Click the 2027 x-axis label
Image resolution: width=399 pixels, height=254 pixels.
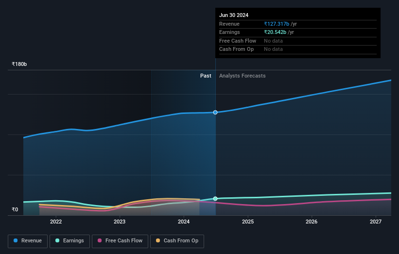pos(376,222)
